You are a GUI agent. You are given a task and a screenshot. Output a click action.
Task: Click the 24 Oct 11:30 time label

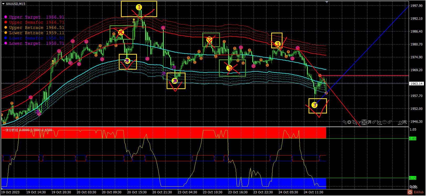click(x=314, y=192)
